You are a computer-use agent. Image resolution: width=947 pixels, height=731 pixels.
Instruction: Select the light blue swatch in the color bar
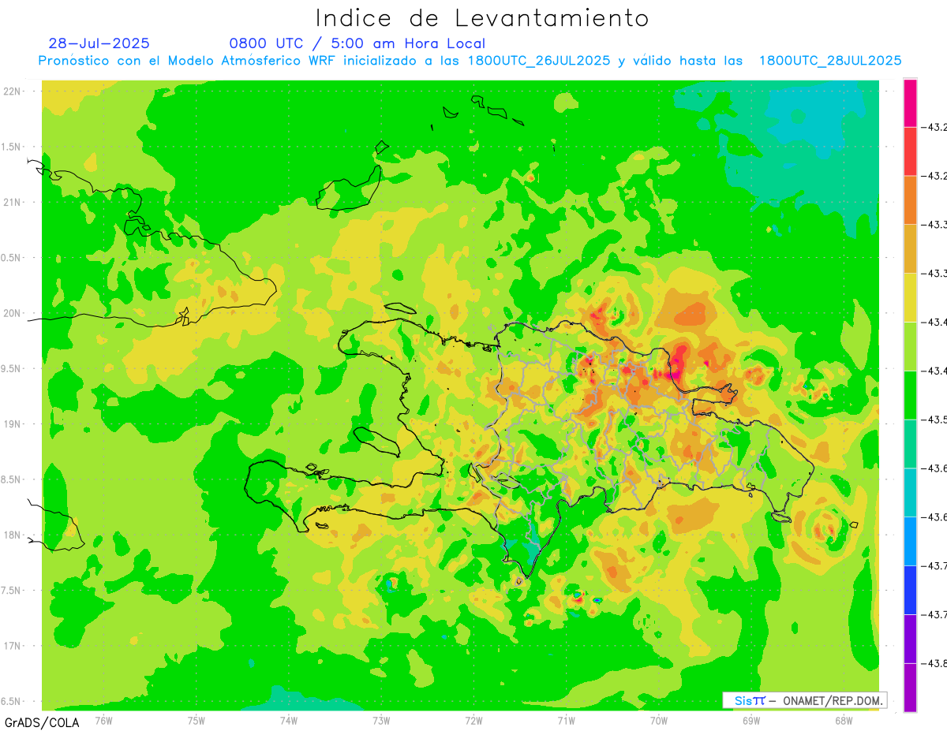point(910,541)
